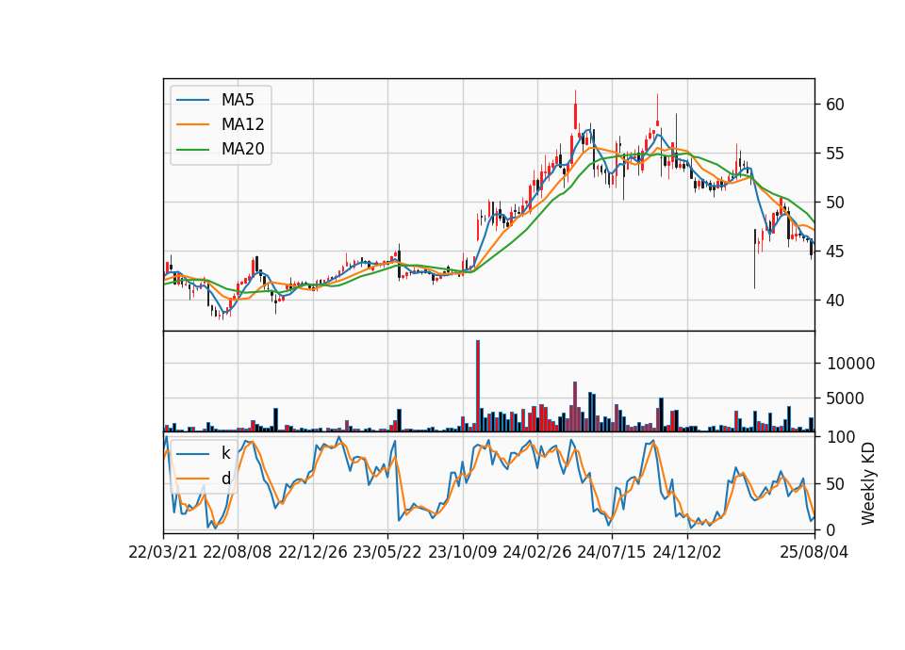Click the price axis value 55
The width and height of the screenshot is (905, 650).
click(835, 154)
